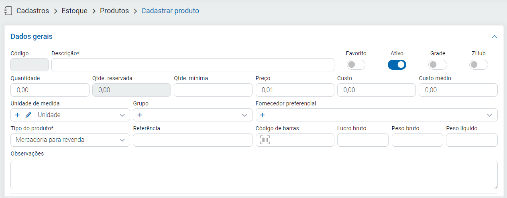Click barcode icon in Código de barras
Image resolution: width=507 pixels, height=198 pixels.
tap(265, 140)
